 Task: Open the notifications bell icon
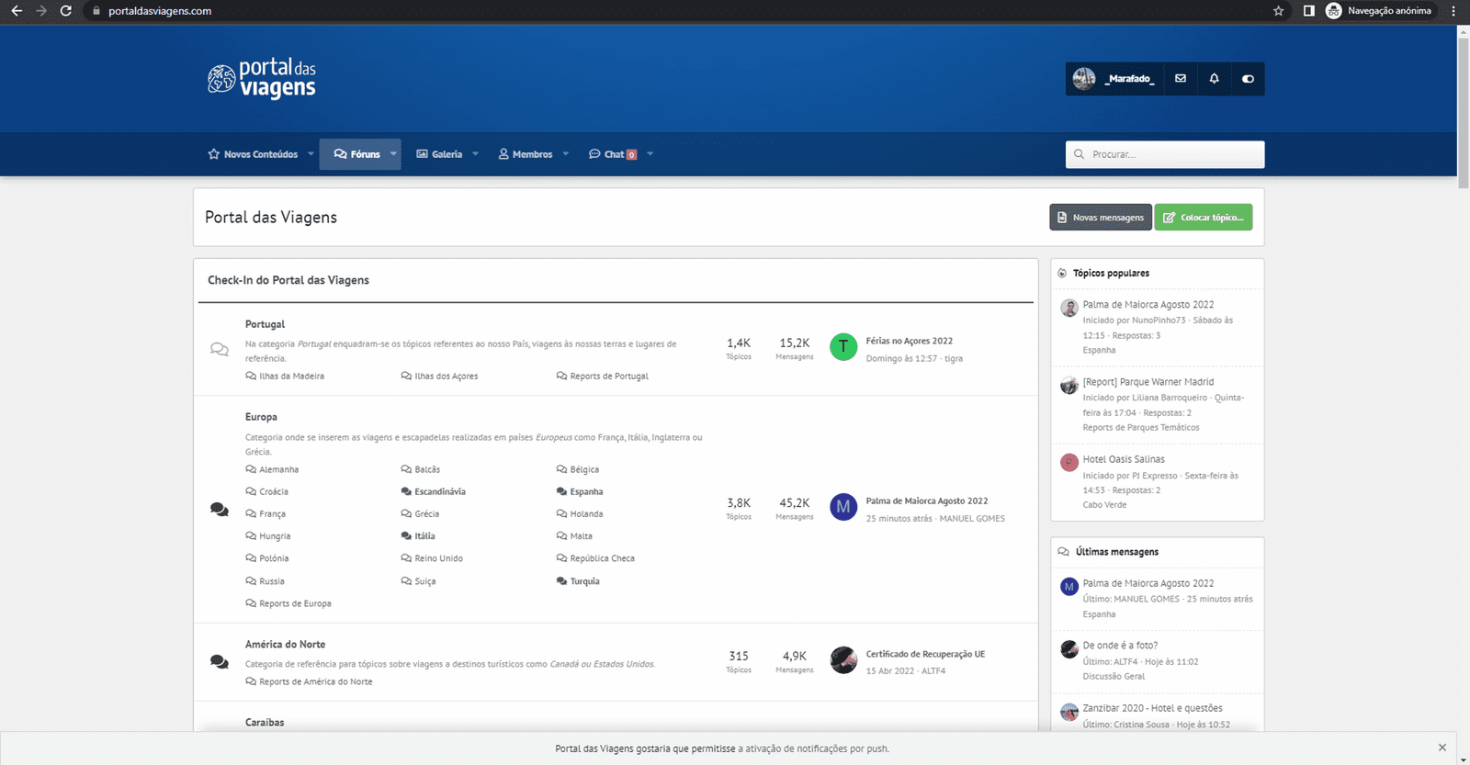(x=1214, y=79)
